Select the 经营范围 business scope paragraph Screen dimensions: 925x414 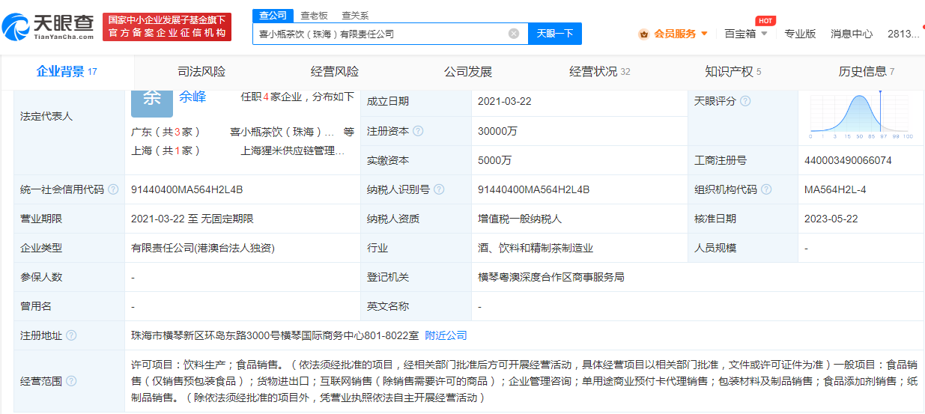[x=524, y=381]
